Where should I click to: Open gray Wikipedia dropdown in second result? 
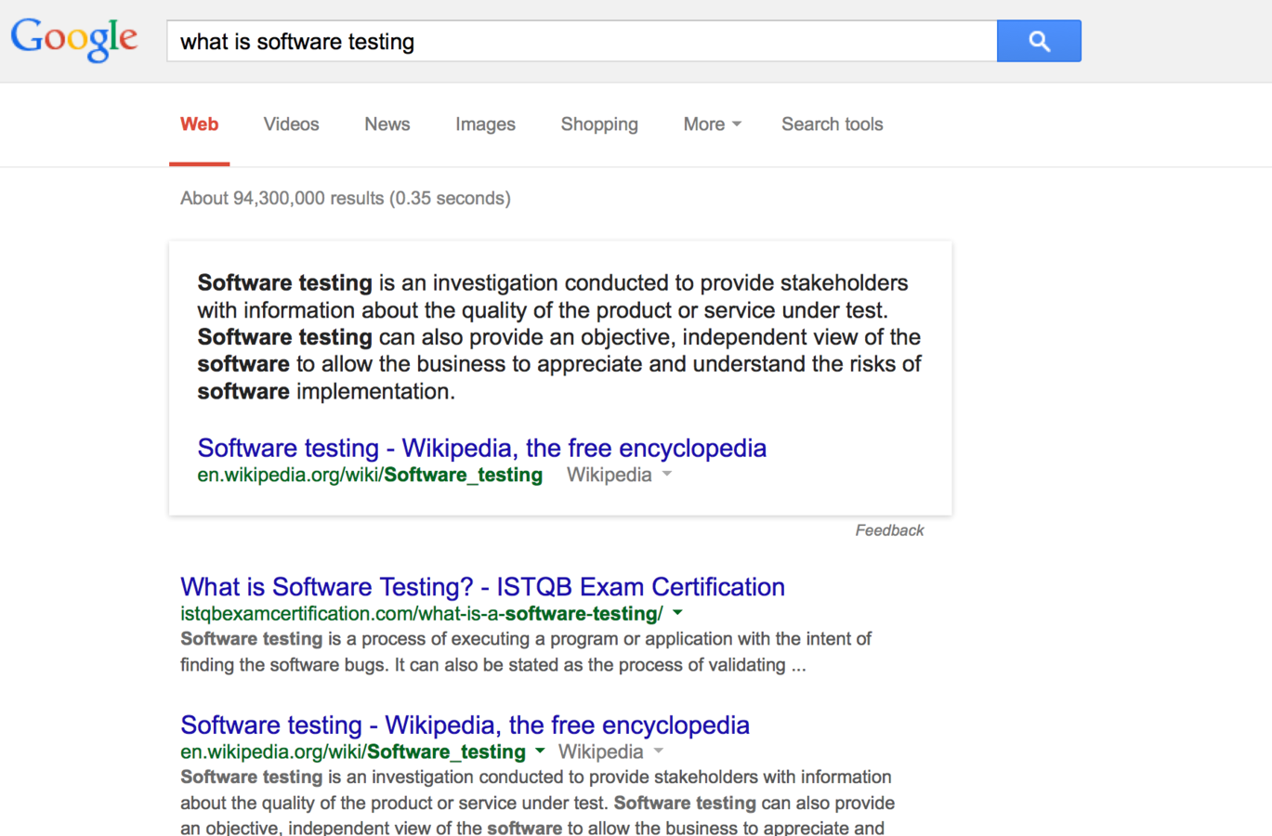point(610,751)
